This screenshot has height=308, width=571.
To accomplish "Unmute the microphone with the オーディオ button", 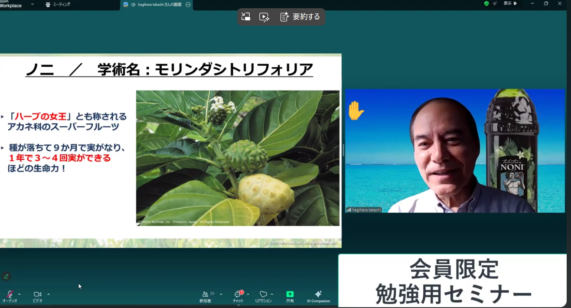I will point(10,295).
